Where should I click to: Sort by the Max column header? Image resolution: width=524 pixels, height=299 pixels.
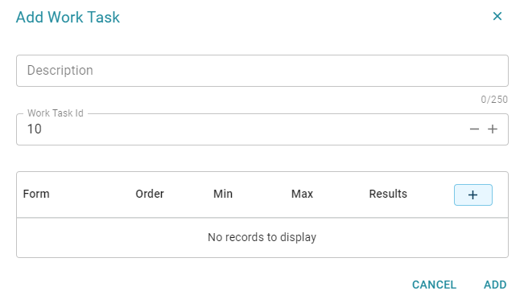tap(302, 194)
